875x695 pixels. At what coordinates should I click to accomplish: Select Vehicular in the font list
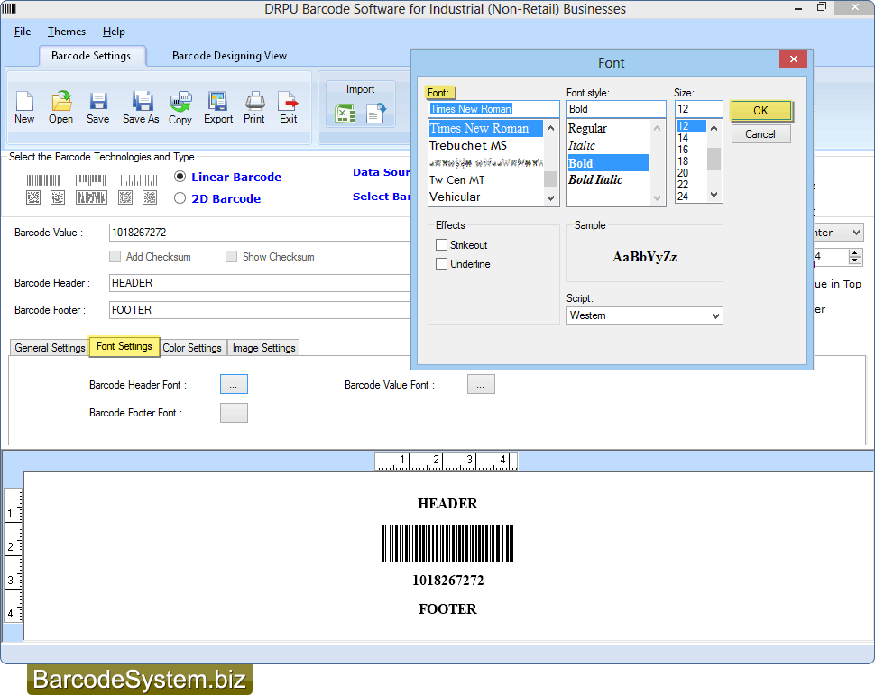(485, 197)
